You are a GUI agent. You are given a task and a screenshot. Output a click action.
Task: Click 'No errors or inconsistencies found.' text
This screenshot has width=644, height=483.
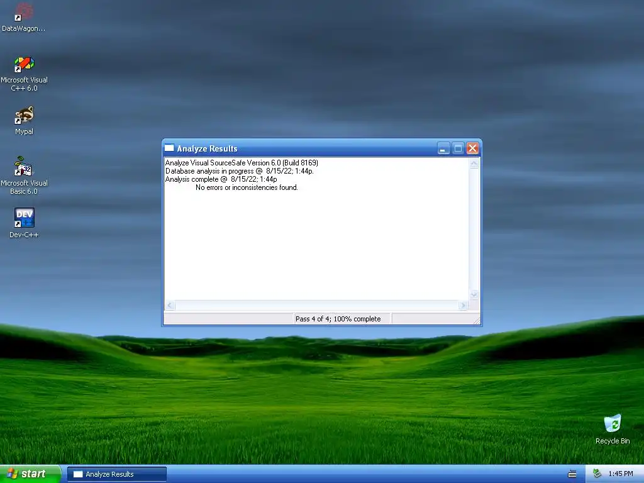pos(247,187)
